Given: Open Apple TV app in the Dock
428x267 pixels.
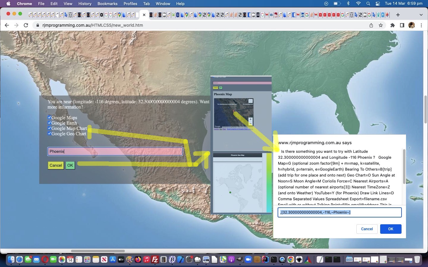Looking at the screenshot, I should (121, 260).
